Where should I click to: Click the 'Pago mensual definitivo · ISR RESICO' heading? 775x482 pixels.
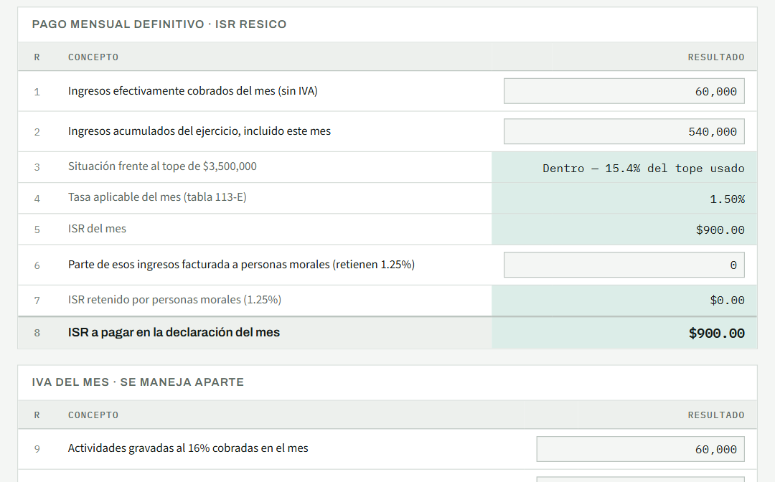[159, 24]
